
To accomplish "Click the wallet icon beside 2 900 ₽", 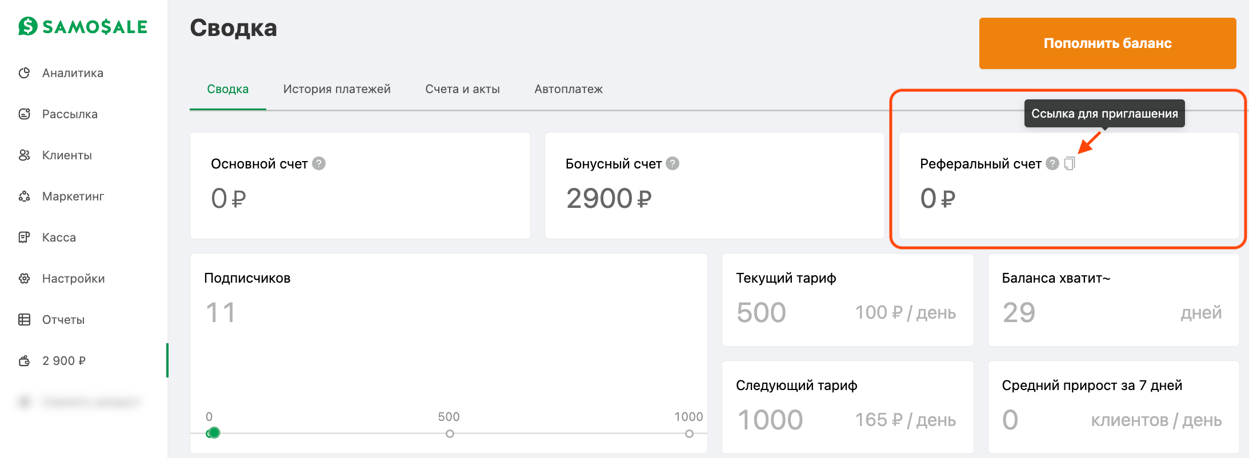I will pos(24,361).
